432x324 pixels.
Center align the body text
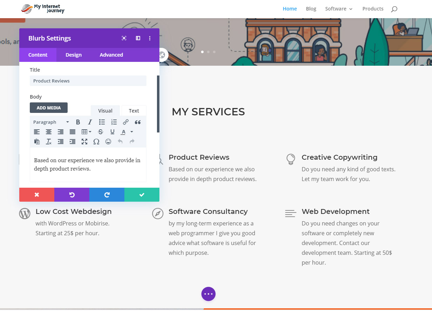tap(49, 132)
